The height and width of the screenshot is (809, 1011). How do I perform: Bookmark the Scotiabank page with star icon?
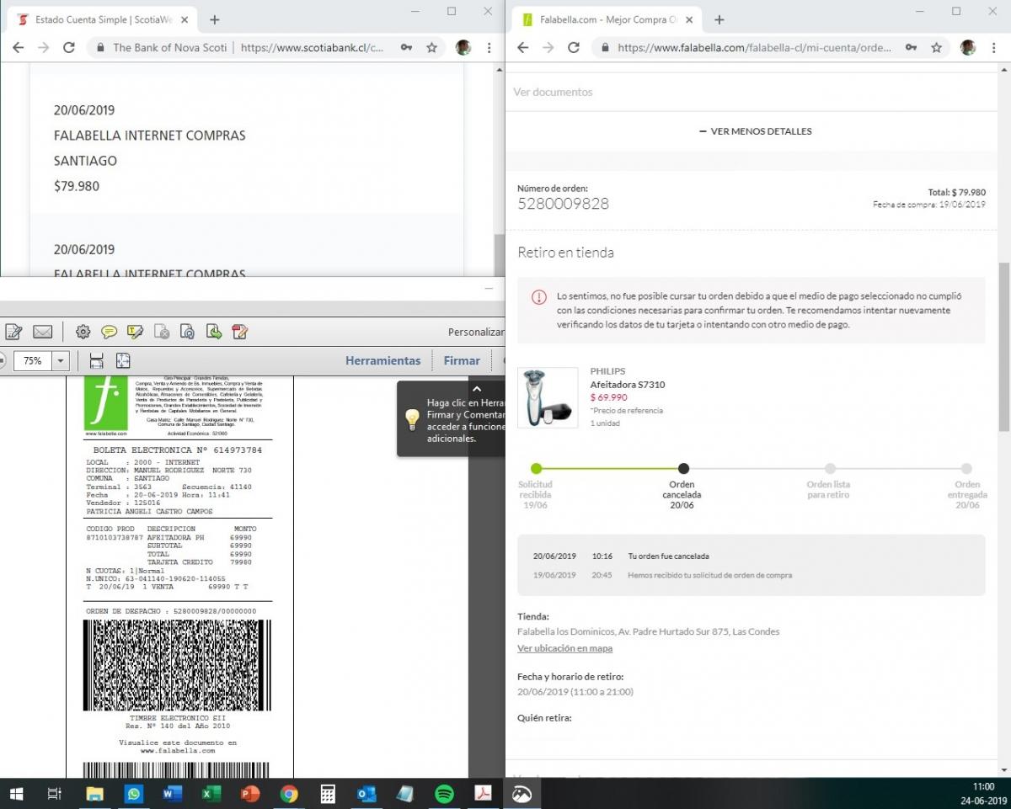coord(432,48)
